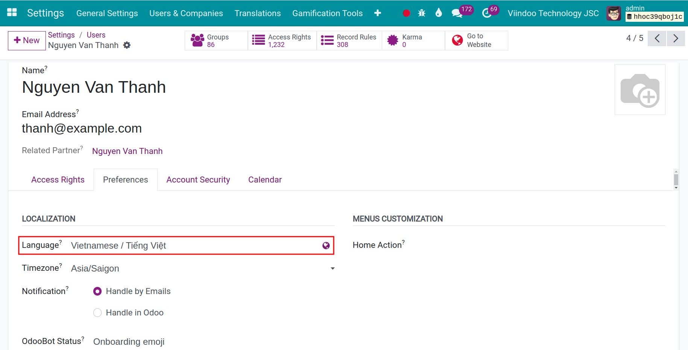Click the admin user avatar
This screenshot has width=688, height=350.
click(614, 14)
